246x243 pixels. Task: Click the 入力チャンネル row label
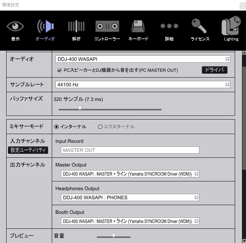[28, 141]
